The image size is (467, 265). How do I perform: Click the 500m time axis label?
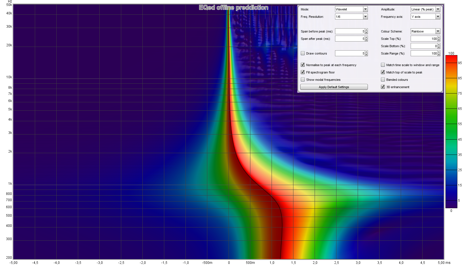point(250,262)
